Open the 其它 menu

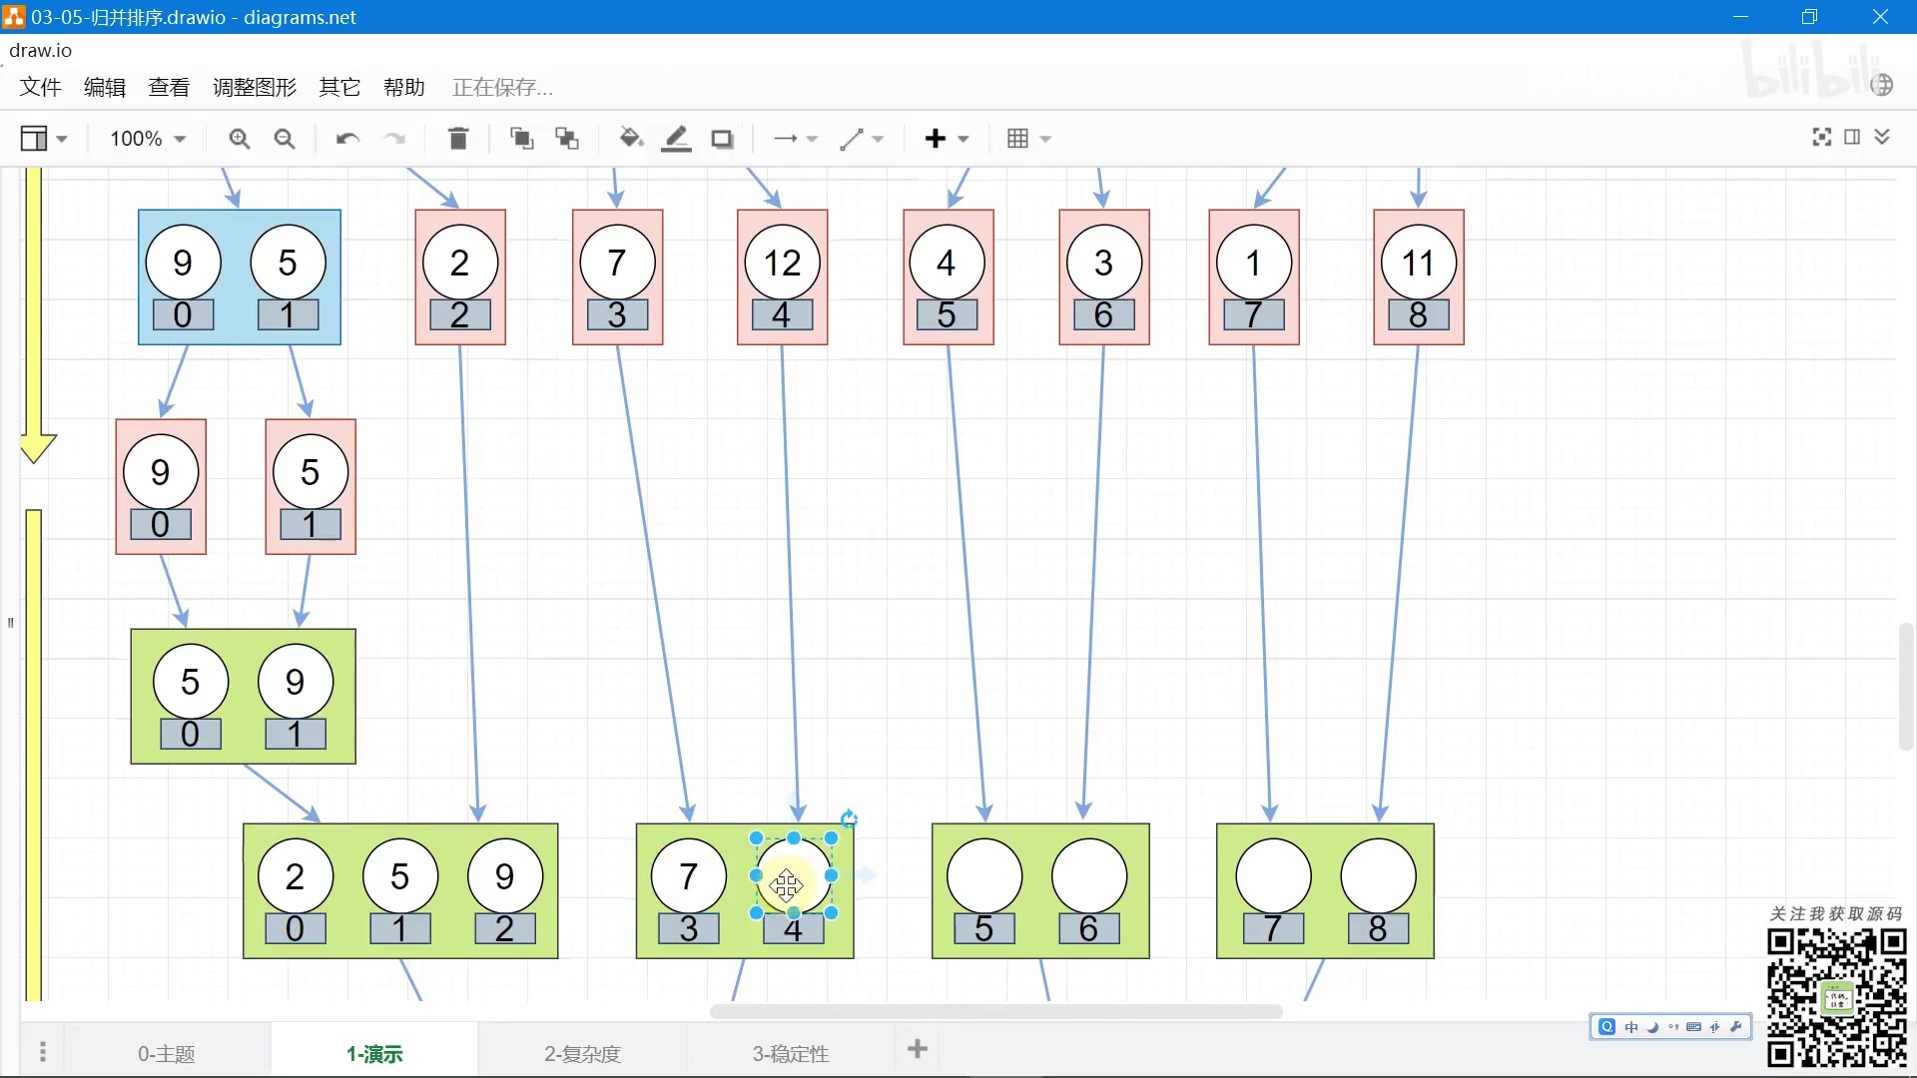pyautogui.click(x=339, y=87)
